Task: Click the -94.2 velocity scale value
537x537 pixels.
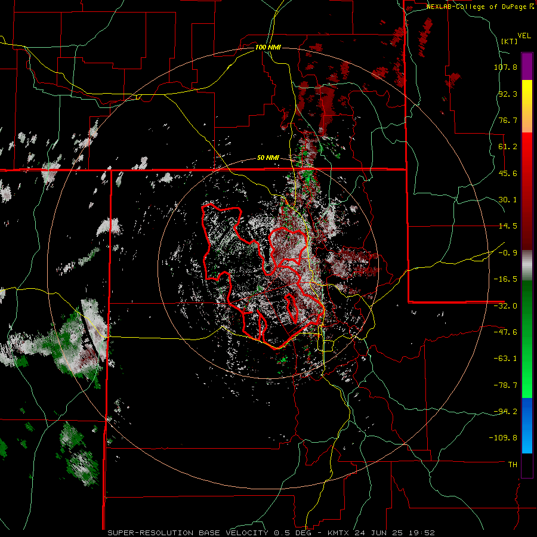Action: [x=505, y=411]
